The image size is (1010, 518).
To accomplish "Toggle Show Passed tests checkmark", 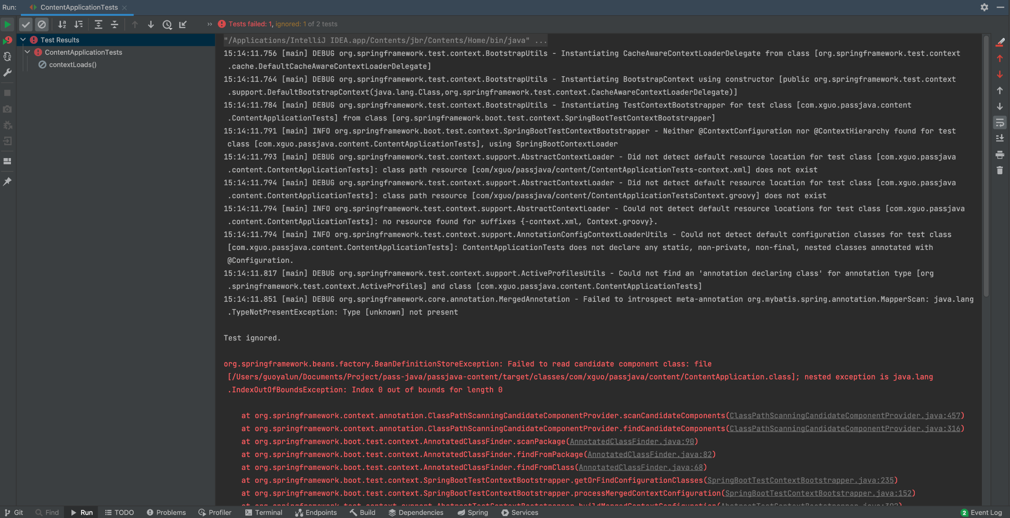I will 26,24.
